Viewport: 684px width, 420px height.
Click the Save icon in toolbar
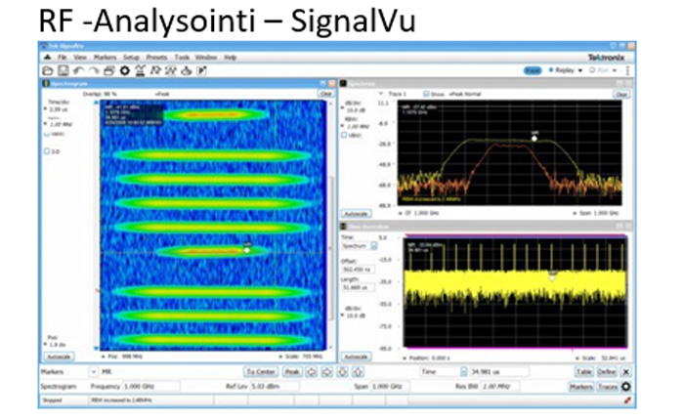coord(61,71)
